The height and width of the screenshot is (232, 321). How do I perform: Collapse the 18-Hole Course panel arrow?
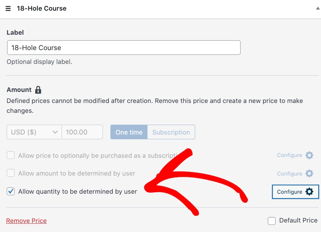(318, 8)
